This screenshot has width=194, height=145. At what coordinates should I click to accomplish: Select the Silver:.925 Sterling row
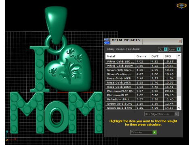click(x=141, y=70)
